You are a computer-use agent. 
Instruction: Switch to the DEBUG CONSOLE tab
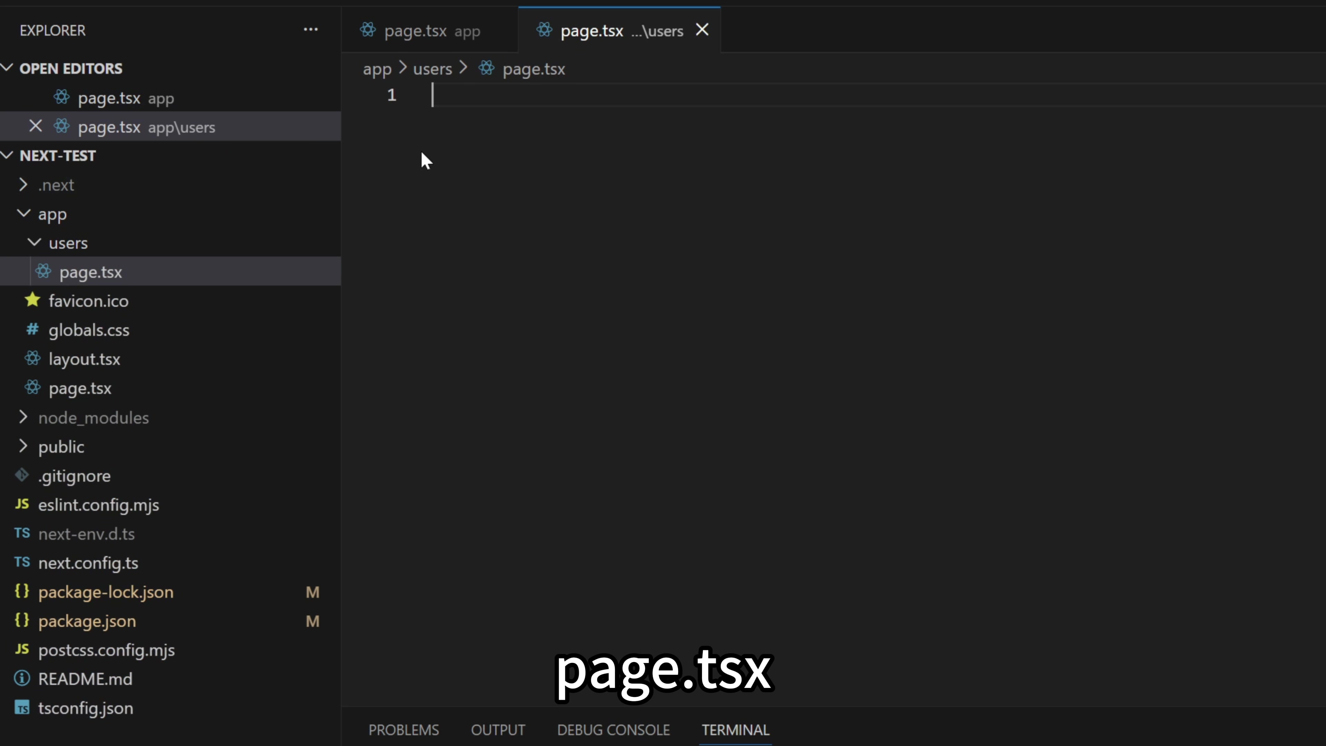tap(613, 729)
